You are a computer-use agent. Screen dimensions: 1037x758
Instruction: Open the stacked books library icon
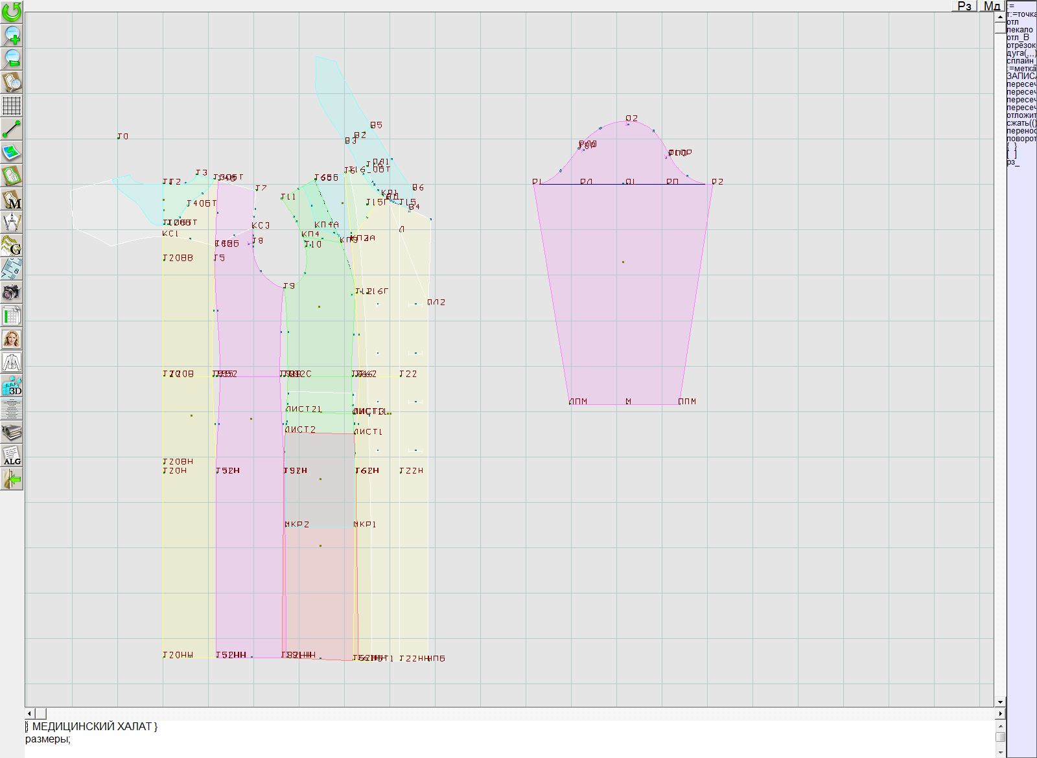point(12,432)
